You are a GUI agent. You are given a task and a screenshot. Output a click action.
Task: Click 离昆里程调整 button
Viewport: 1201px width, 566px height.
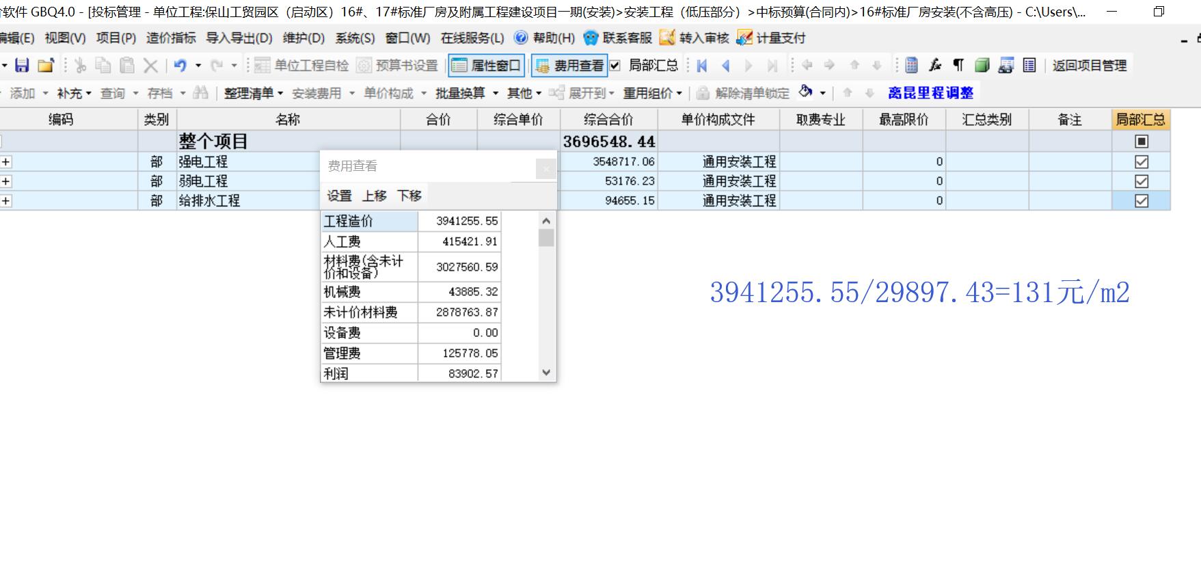pyautogui.click(x=930, y=92)
